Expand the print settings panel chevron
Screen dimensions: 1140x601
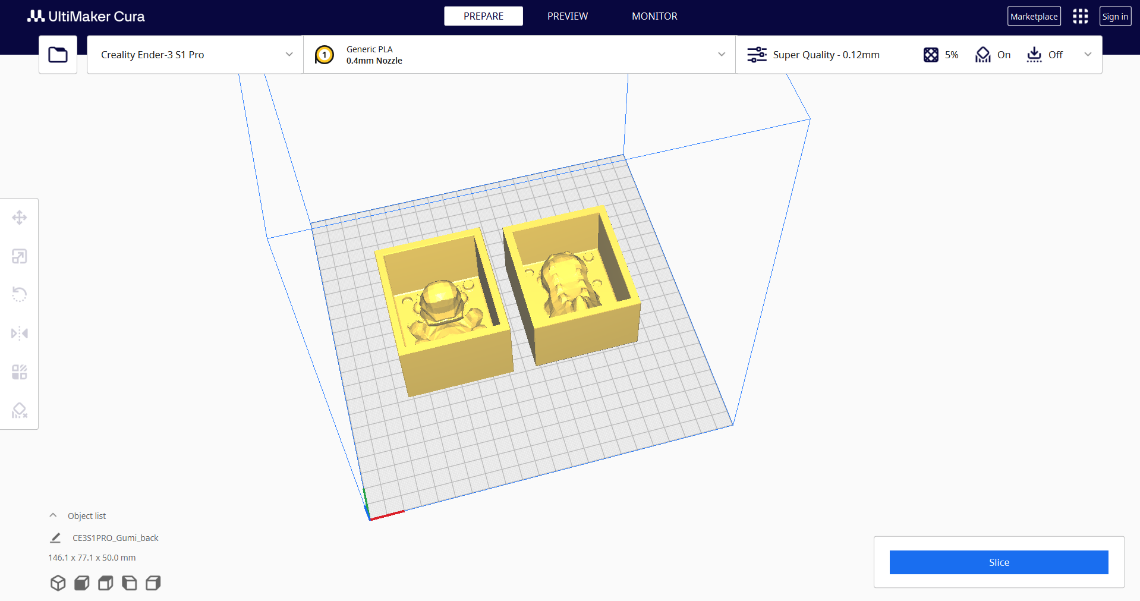pos(1088,54)
